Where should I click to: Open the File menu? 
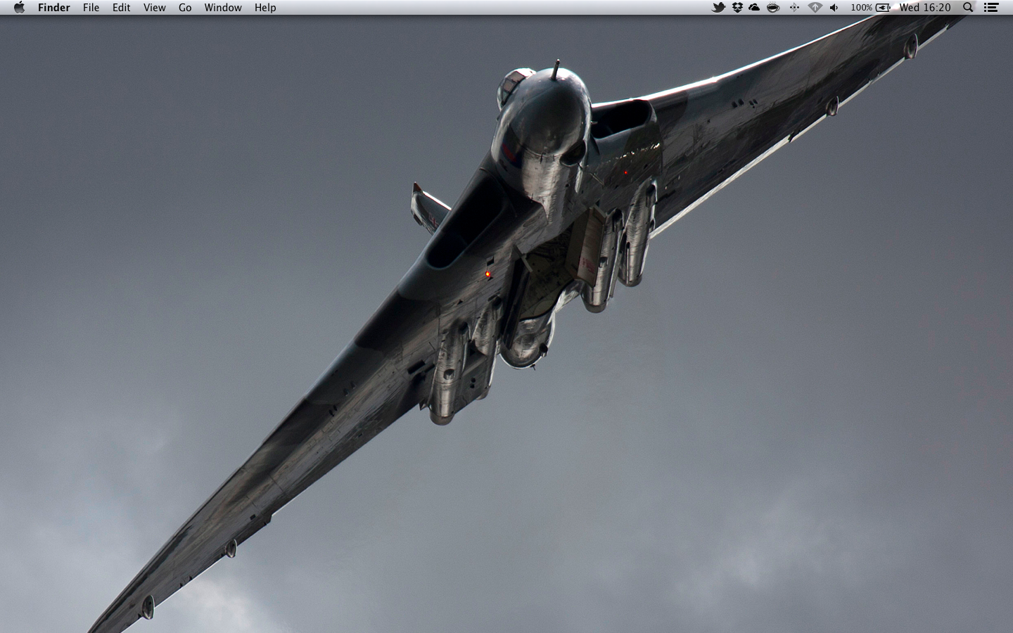point(91,8)
